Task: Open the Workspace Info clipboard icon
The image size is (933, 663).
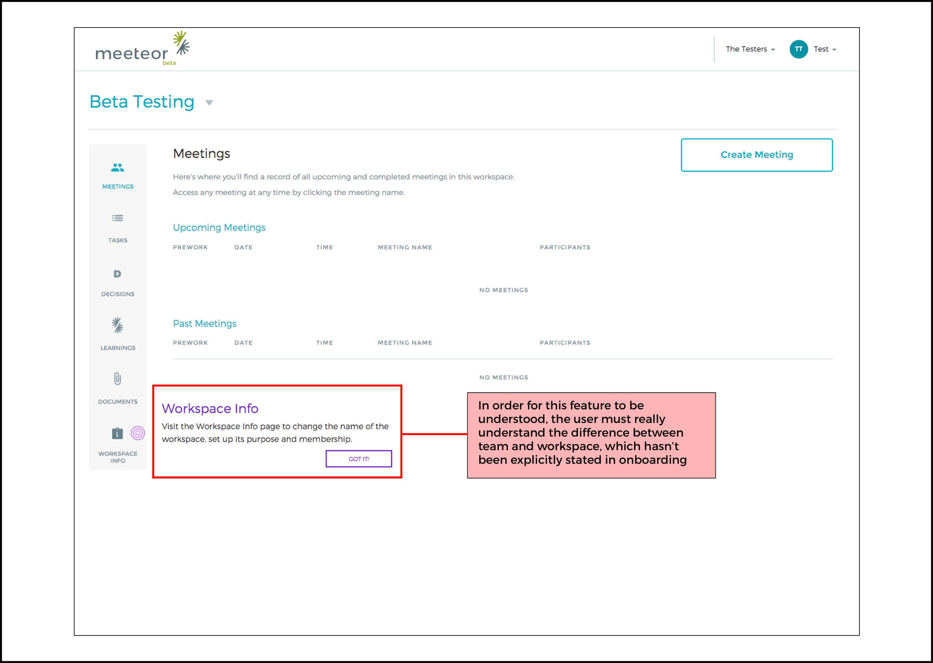Action: tap(118, 433)
